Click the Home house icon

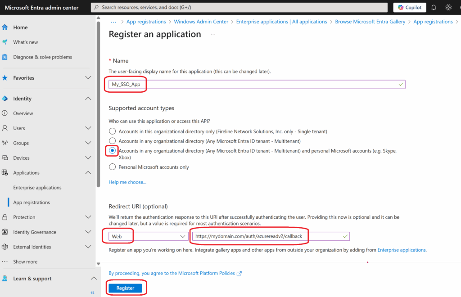click(x=5, y=27)
